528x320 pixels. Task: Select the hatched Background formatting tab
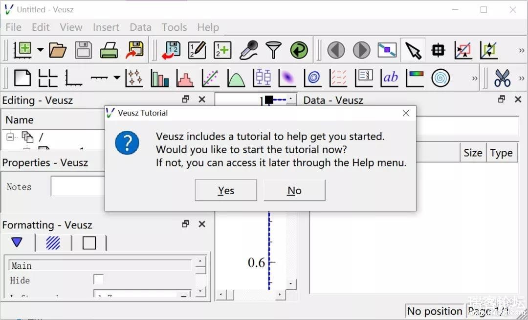tap(53, 243)
